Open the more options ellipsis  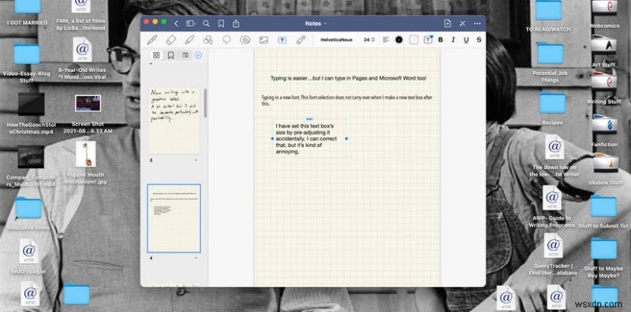(x=477, y=24)
